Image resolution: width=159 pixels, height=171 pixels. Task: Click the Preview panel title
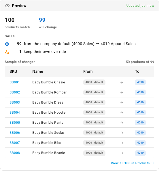(x=19, y=6)
